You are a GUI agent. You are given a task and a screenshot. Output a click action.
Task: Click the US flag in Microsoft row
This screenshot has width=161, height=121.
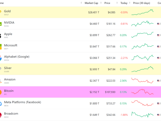click(158, 47)
